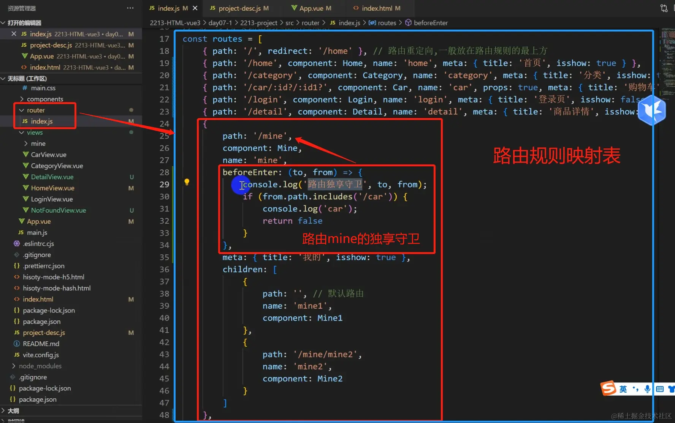This screenshot has height=423, width=675.
Task: Collapse the 无标题 (工作区) section
Action: [x=71, y=79]
